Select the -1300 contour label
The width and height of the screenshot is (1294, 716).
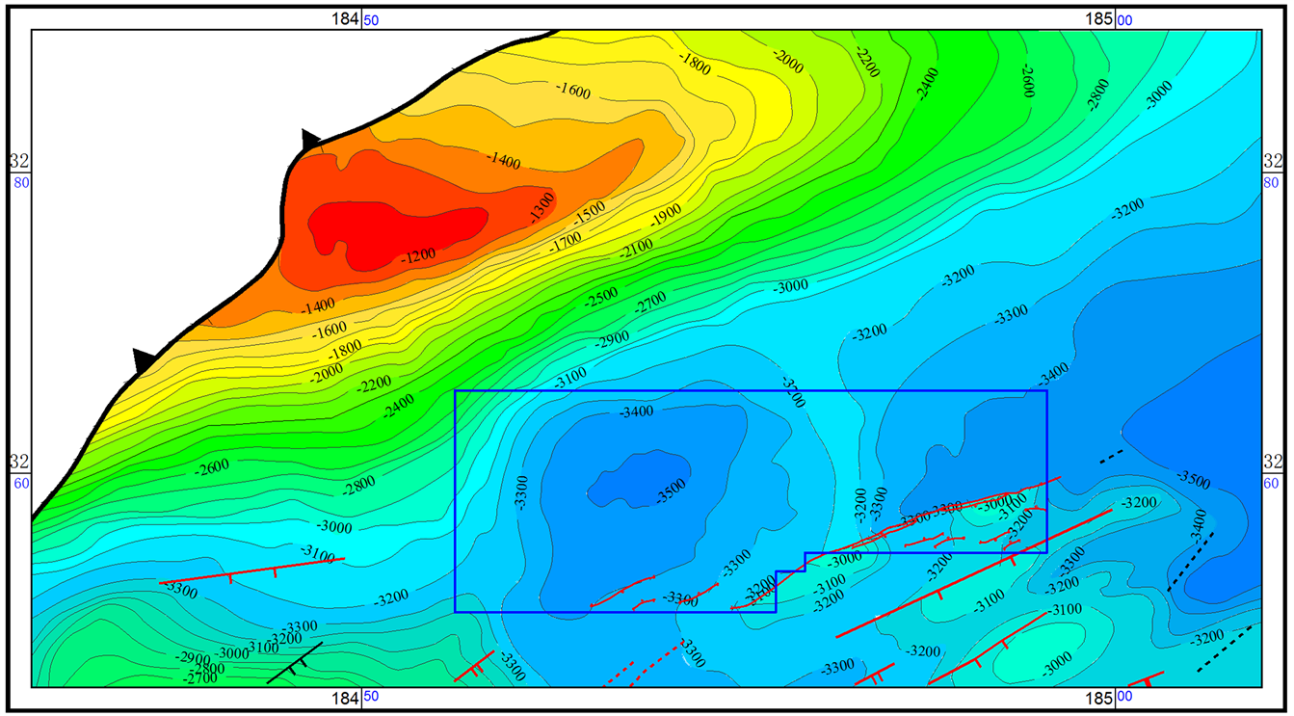[542, 206]
